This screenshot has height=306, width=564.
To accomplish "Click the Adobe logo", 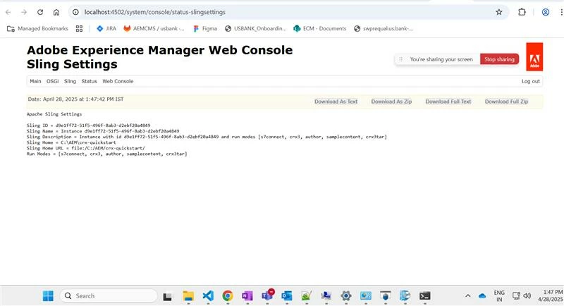I will point(534,57).
